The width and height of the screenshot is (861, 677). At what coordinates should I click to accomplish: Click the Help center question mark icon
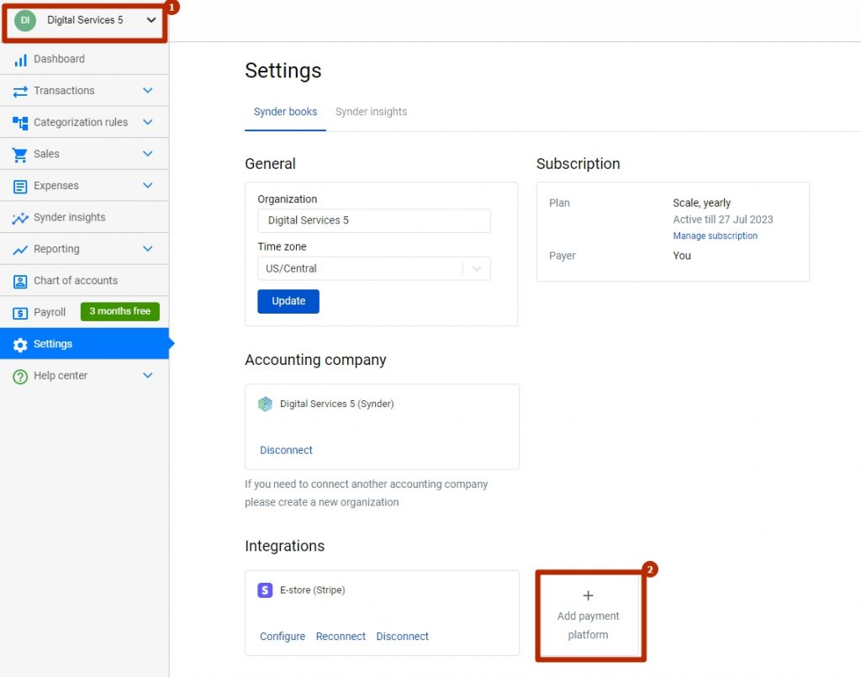pyautogui.click(x=20, y=377)
